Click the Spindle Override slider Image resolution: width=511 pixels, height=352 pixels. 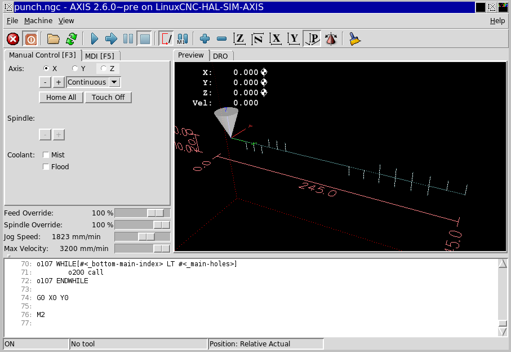(143, 225)
